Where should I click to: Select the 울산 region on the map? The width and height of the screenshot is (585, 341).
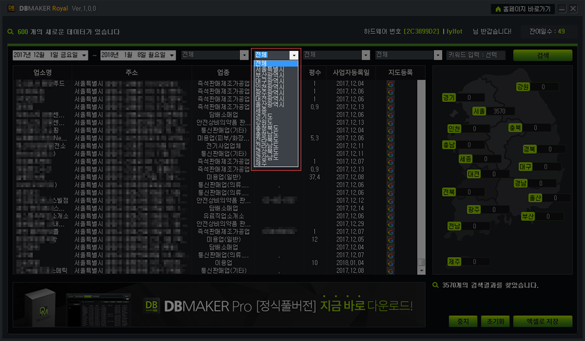pyautogui.click(x=535, y=198)
